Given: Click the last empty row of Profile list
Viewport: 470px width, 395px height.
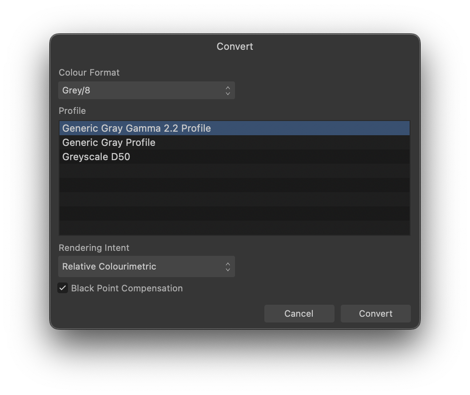Looking at the screenshot, I should coord(235,228).
